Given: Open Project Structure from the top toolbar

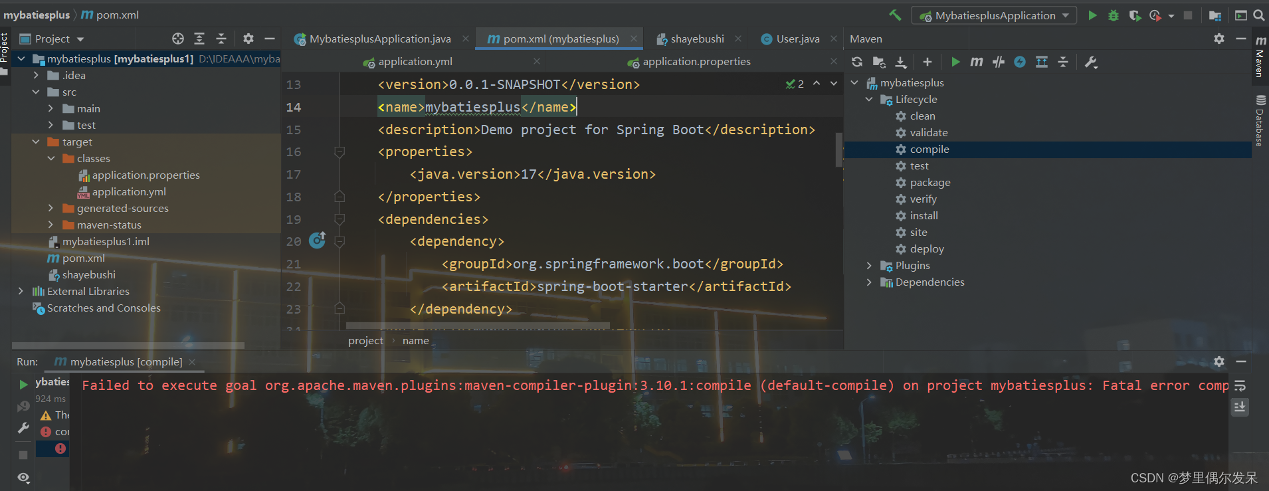Looking at the screenshot, I should [1215, 15].
